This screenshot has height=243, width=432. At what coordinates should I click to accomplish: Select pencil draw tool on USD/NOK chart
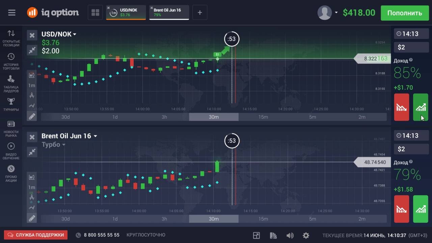click(x=32, y=117)
